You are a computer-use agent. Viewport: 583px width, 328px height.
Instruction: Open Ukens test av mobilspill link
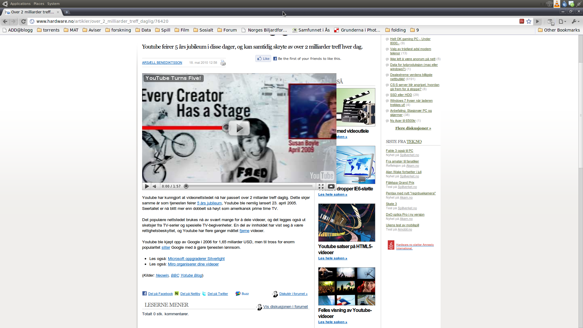[x=402, y=225]
